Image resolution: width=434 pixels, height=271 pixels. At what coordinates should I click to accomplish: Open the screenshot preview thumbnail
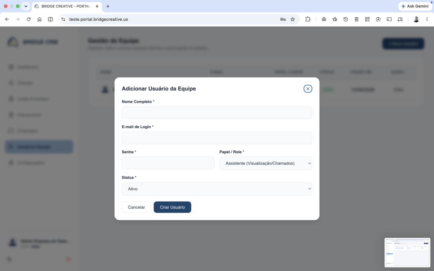(x=407, y=252)
